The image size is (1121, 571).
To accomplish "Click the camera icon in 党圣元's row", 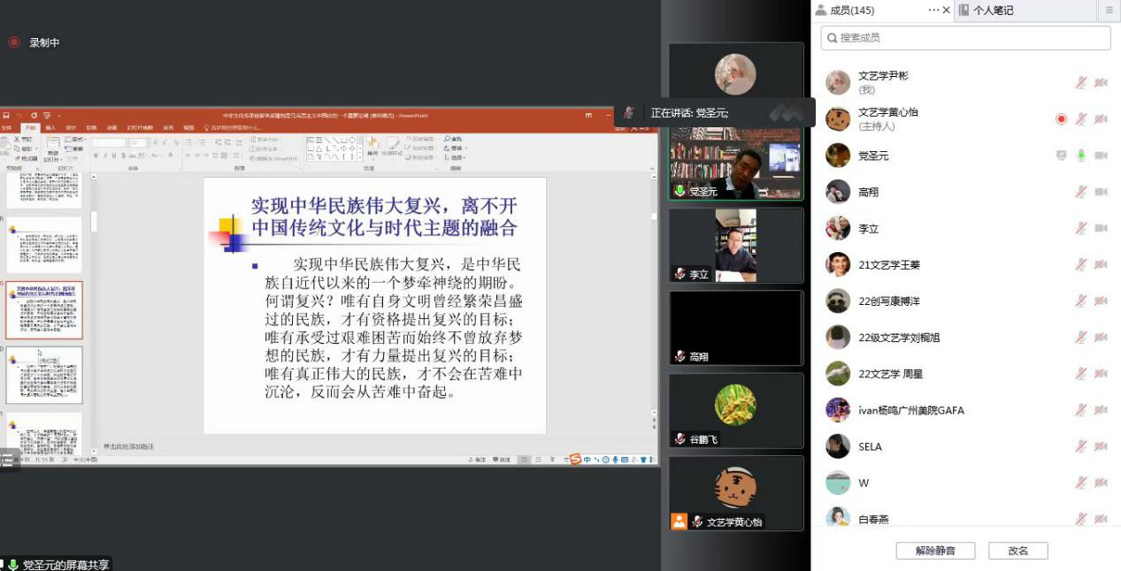I will tap(1101, 156).
